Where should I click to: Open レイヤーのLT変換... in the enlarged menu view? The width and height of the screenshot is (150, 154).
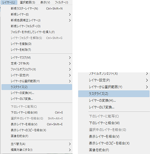pos(114,107)
